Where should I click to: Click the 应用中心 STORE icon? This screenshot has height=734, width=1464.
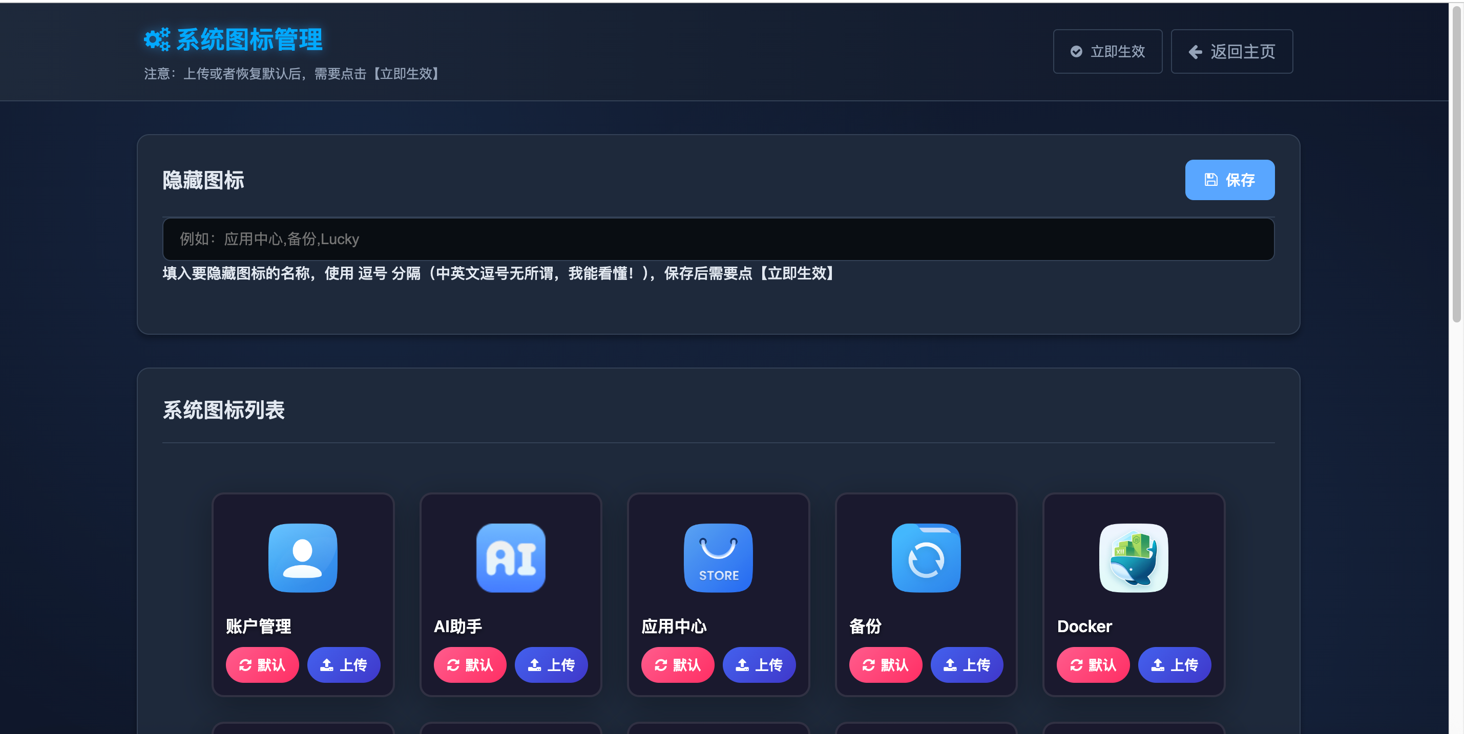click(718, 557)
